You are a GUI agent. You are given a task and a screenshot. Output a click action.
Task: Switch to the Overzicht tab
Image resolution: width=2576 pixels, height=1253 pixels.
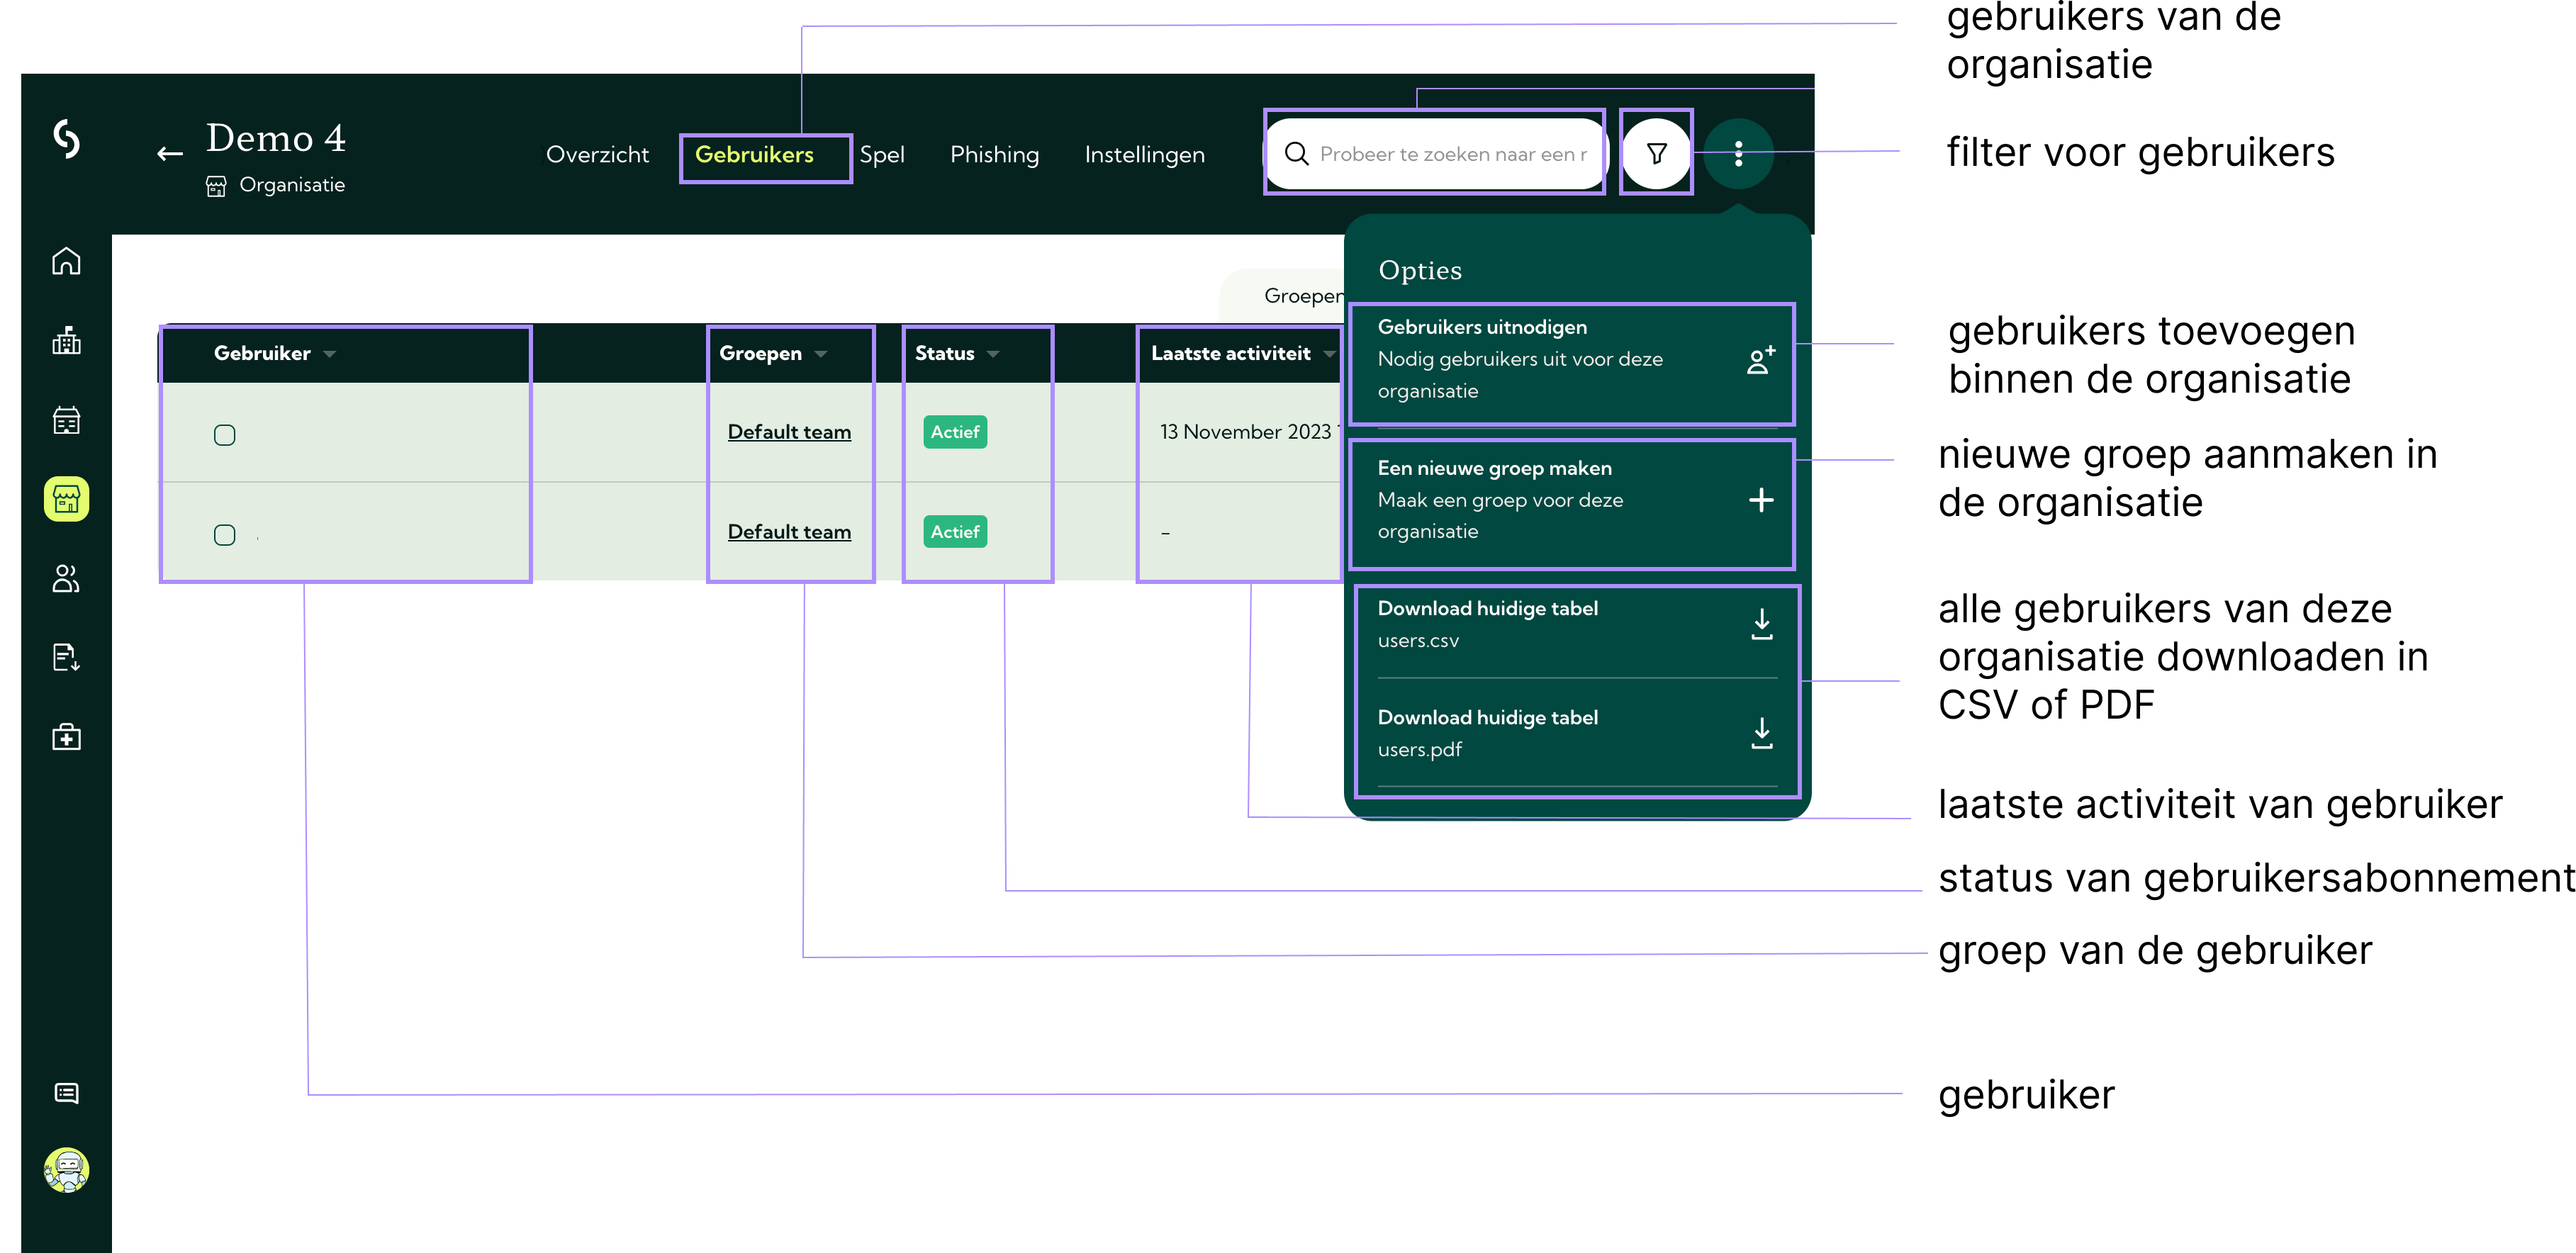(x=597, y=155)
